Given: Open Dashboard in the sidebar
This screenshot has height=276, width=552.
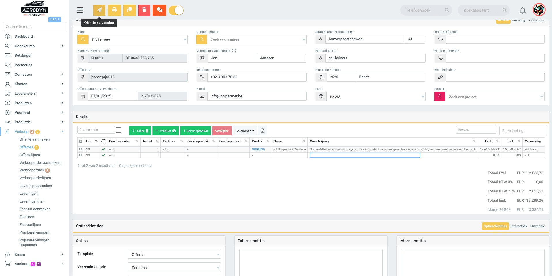Looking at the screenshot, I should coord(24,36).
